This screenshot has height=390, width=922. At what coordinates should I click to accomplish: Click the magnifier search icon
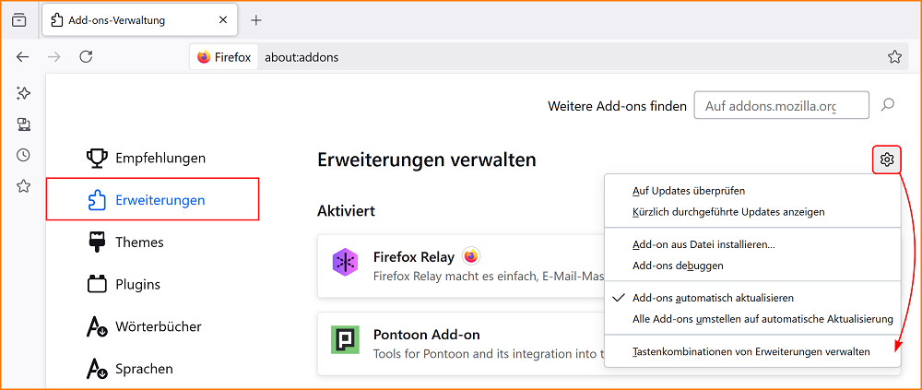pos(888,105)
